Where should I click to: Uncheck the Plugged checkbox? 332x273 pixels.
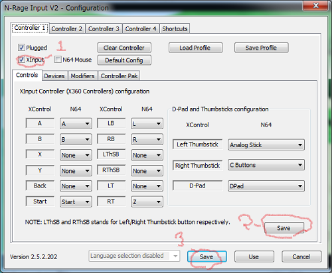[21, 48]
